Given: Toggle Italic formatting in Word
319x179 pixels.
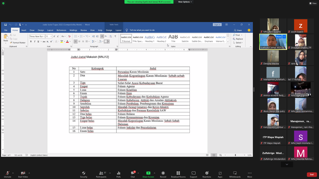Looking at the screenshot, I should point(34,42).
